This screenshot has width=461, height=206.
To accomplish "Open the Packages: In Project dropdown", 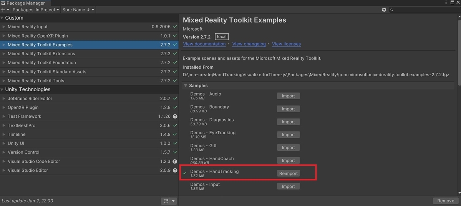I will click(x=36, y=10).
